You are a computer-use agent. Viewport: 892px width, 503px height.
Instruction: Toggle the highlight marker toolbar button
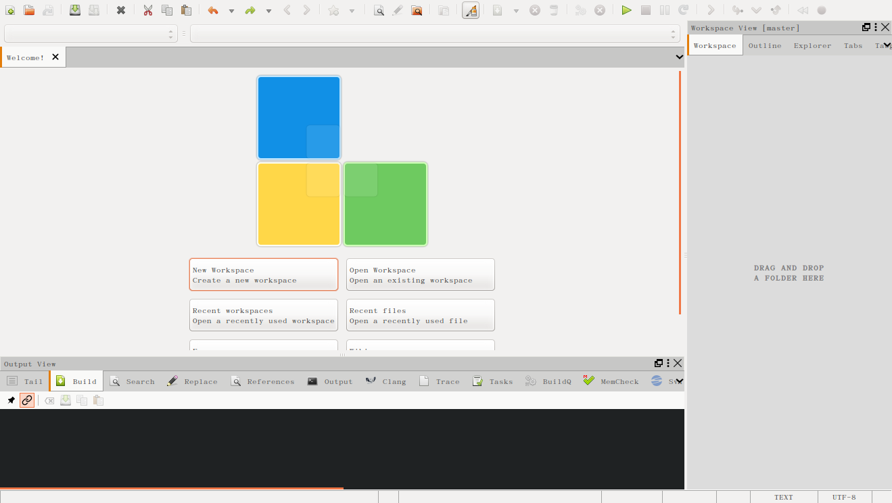pos(471,10)
